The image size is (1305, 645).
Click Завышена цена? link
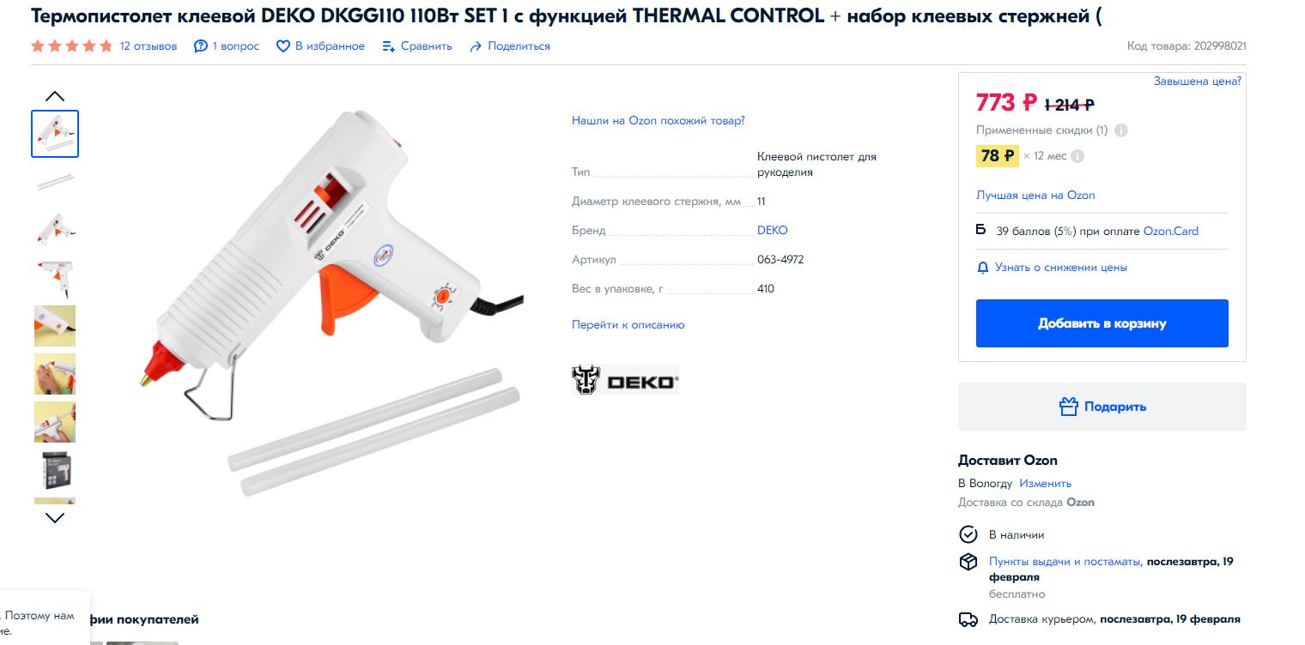[1197, 81]
